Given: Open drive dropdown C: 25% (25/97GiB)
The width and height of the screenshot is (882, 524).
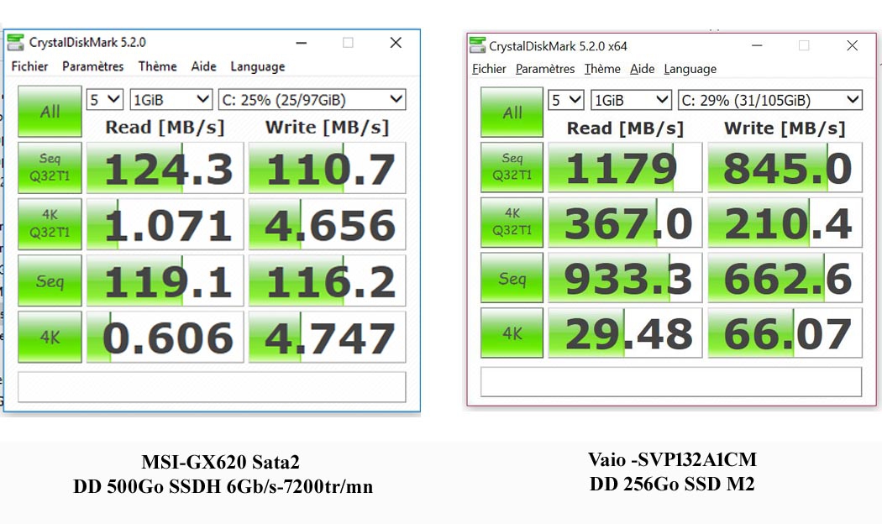Looking at the screenshot, I should coord(312,100).
